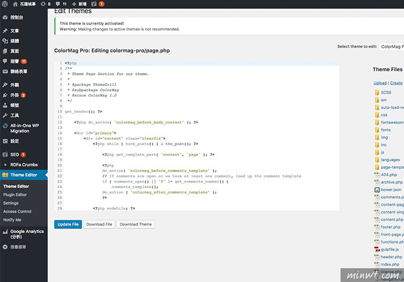The height and width of the screenshot is (282, 404).
Task: Open the Yoast SEO icon in the admin bar
Action: point(98,4)
